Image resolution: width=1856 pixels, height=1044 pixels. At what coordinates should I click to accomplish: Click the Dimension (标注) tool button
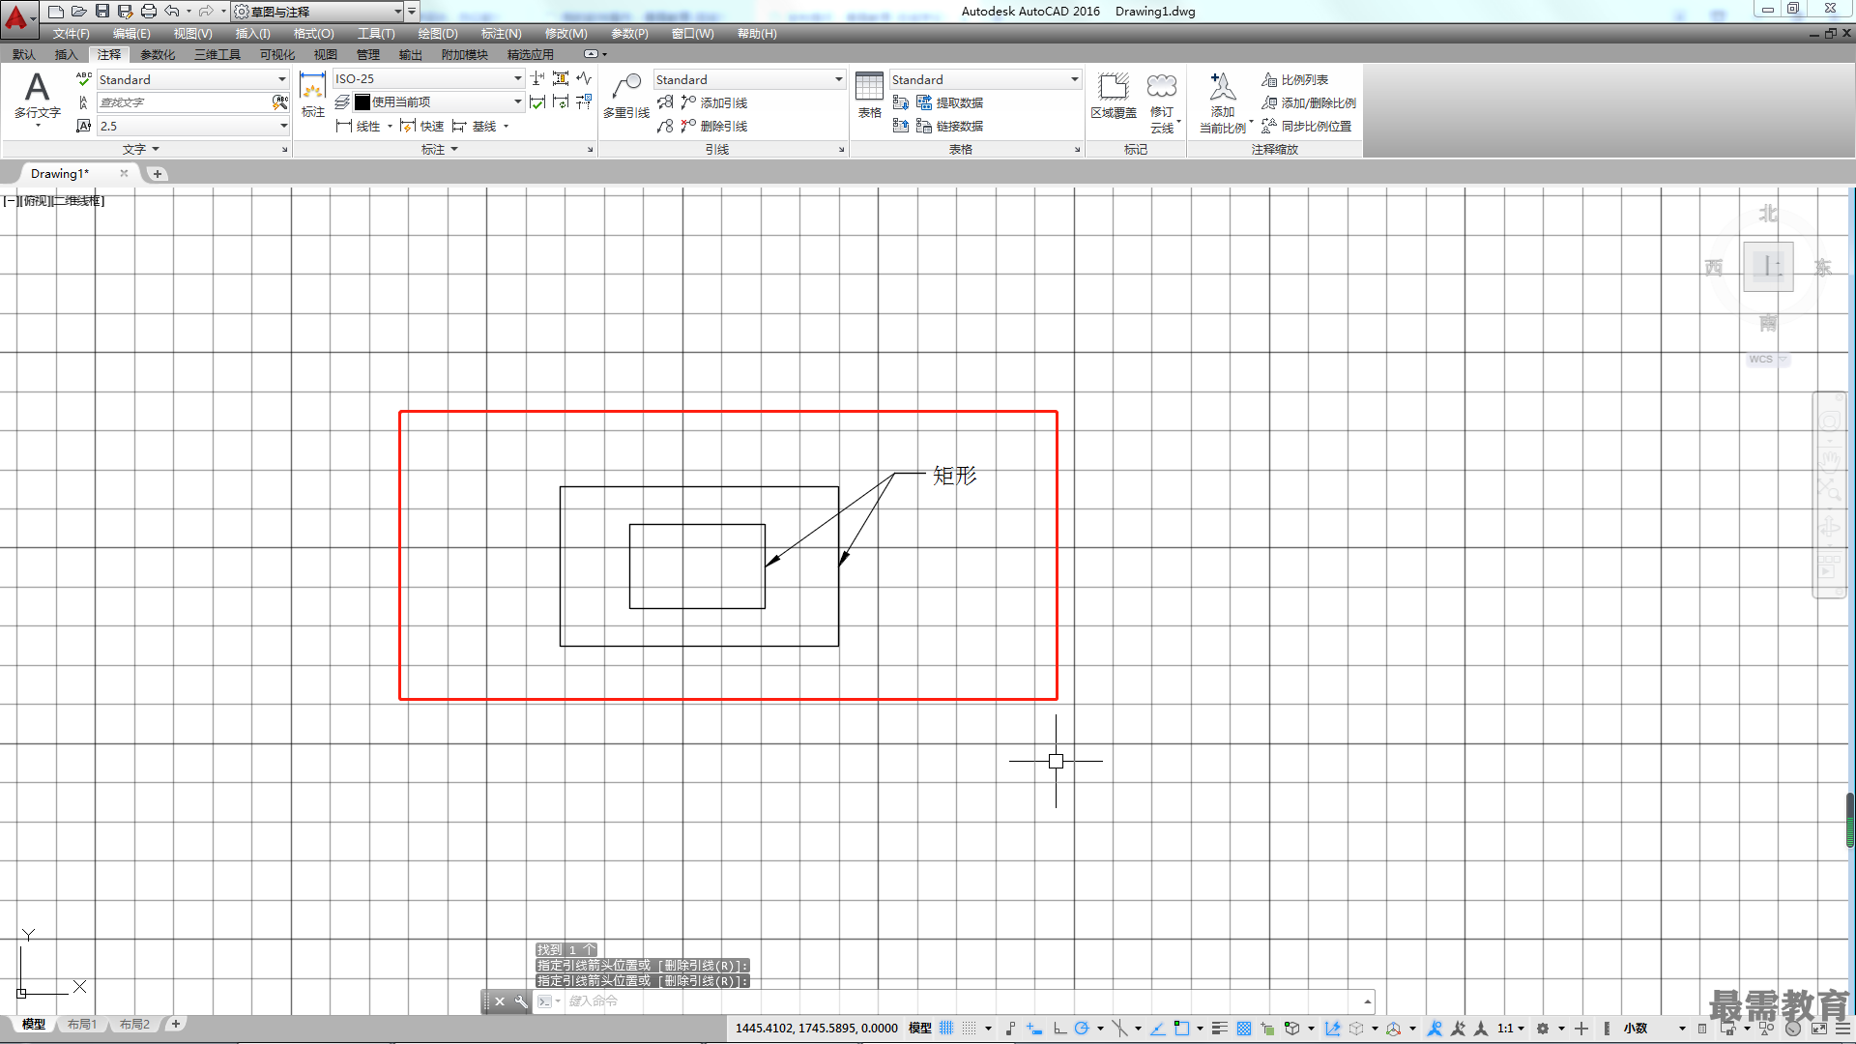coord(312,95)
